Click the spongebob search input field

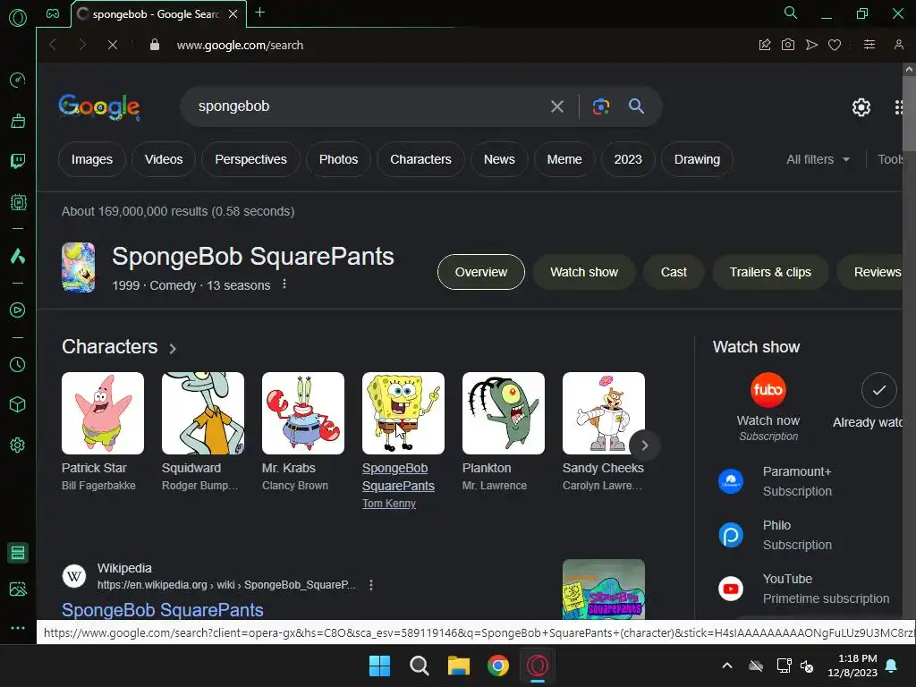[368, 106]
